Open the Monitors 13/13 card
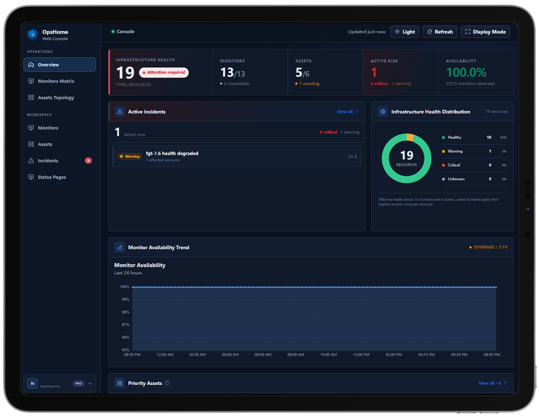Image resolution: width=539 pixels, height=417 pixels. [250, 72]
